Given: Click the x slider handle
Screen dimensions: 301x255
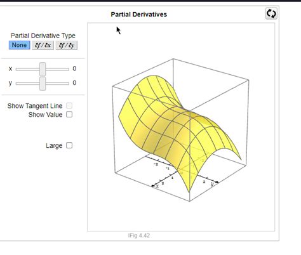Looking at the screenshot, I should 43,69.
